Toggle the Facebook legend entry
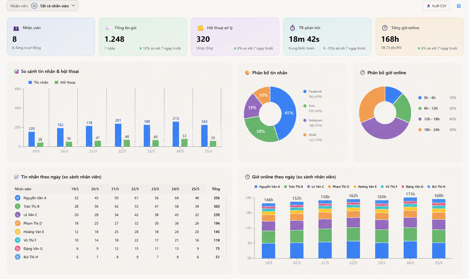Screen dimensions: 469x279 313,94
